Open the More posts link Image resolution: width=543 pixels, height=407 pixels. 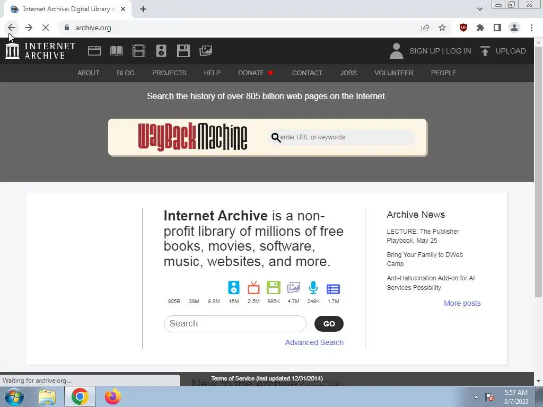pos(462,303)
